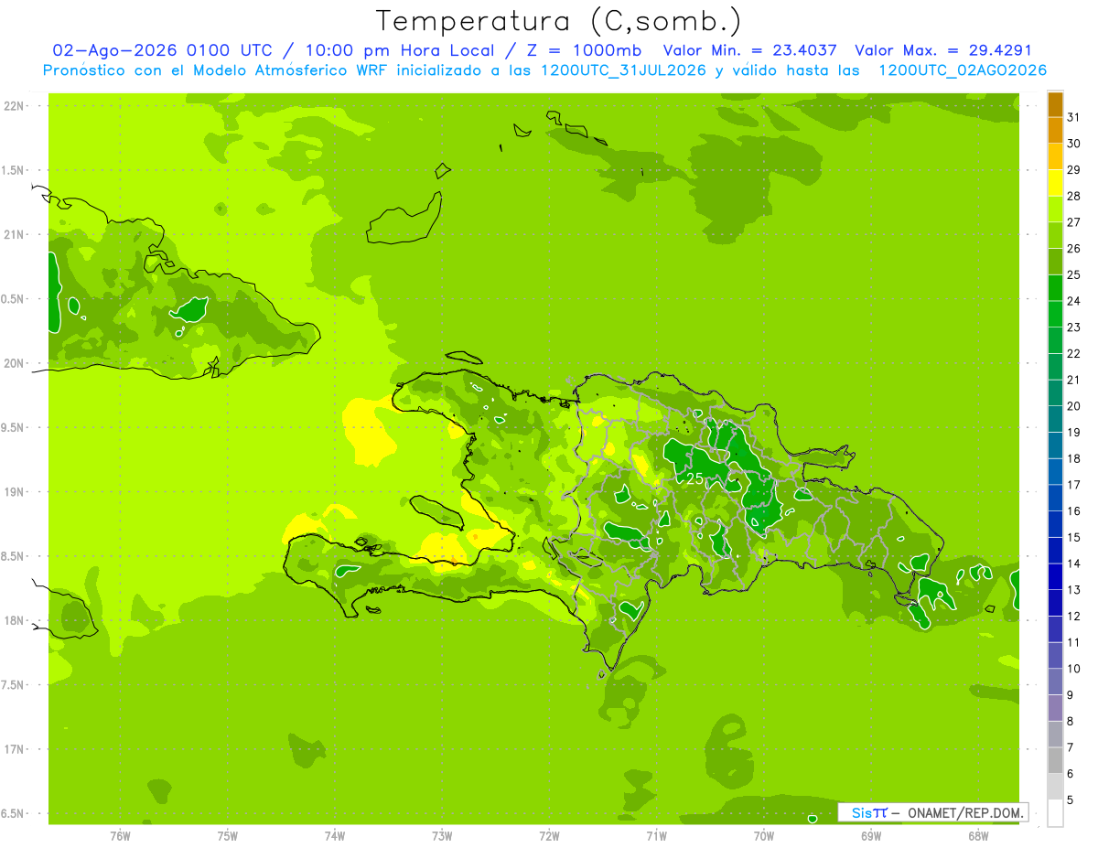The width and height of the screenshot is (1098, 848).
Task: Click the legend value '26'
Action: 1073,249
